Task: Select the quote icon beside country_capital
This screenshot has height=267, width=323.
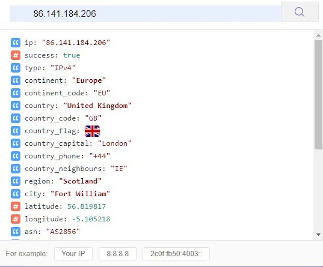Action: (x=16, y=143)
